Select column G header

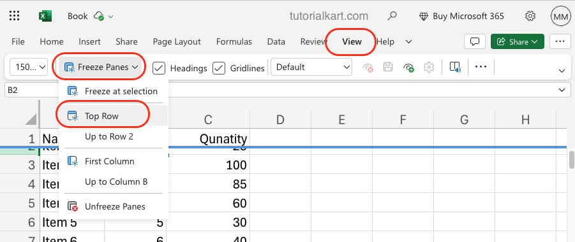point(464,119)
